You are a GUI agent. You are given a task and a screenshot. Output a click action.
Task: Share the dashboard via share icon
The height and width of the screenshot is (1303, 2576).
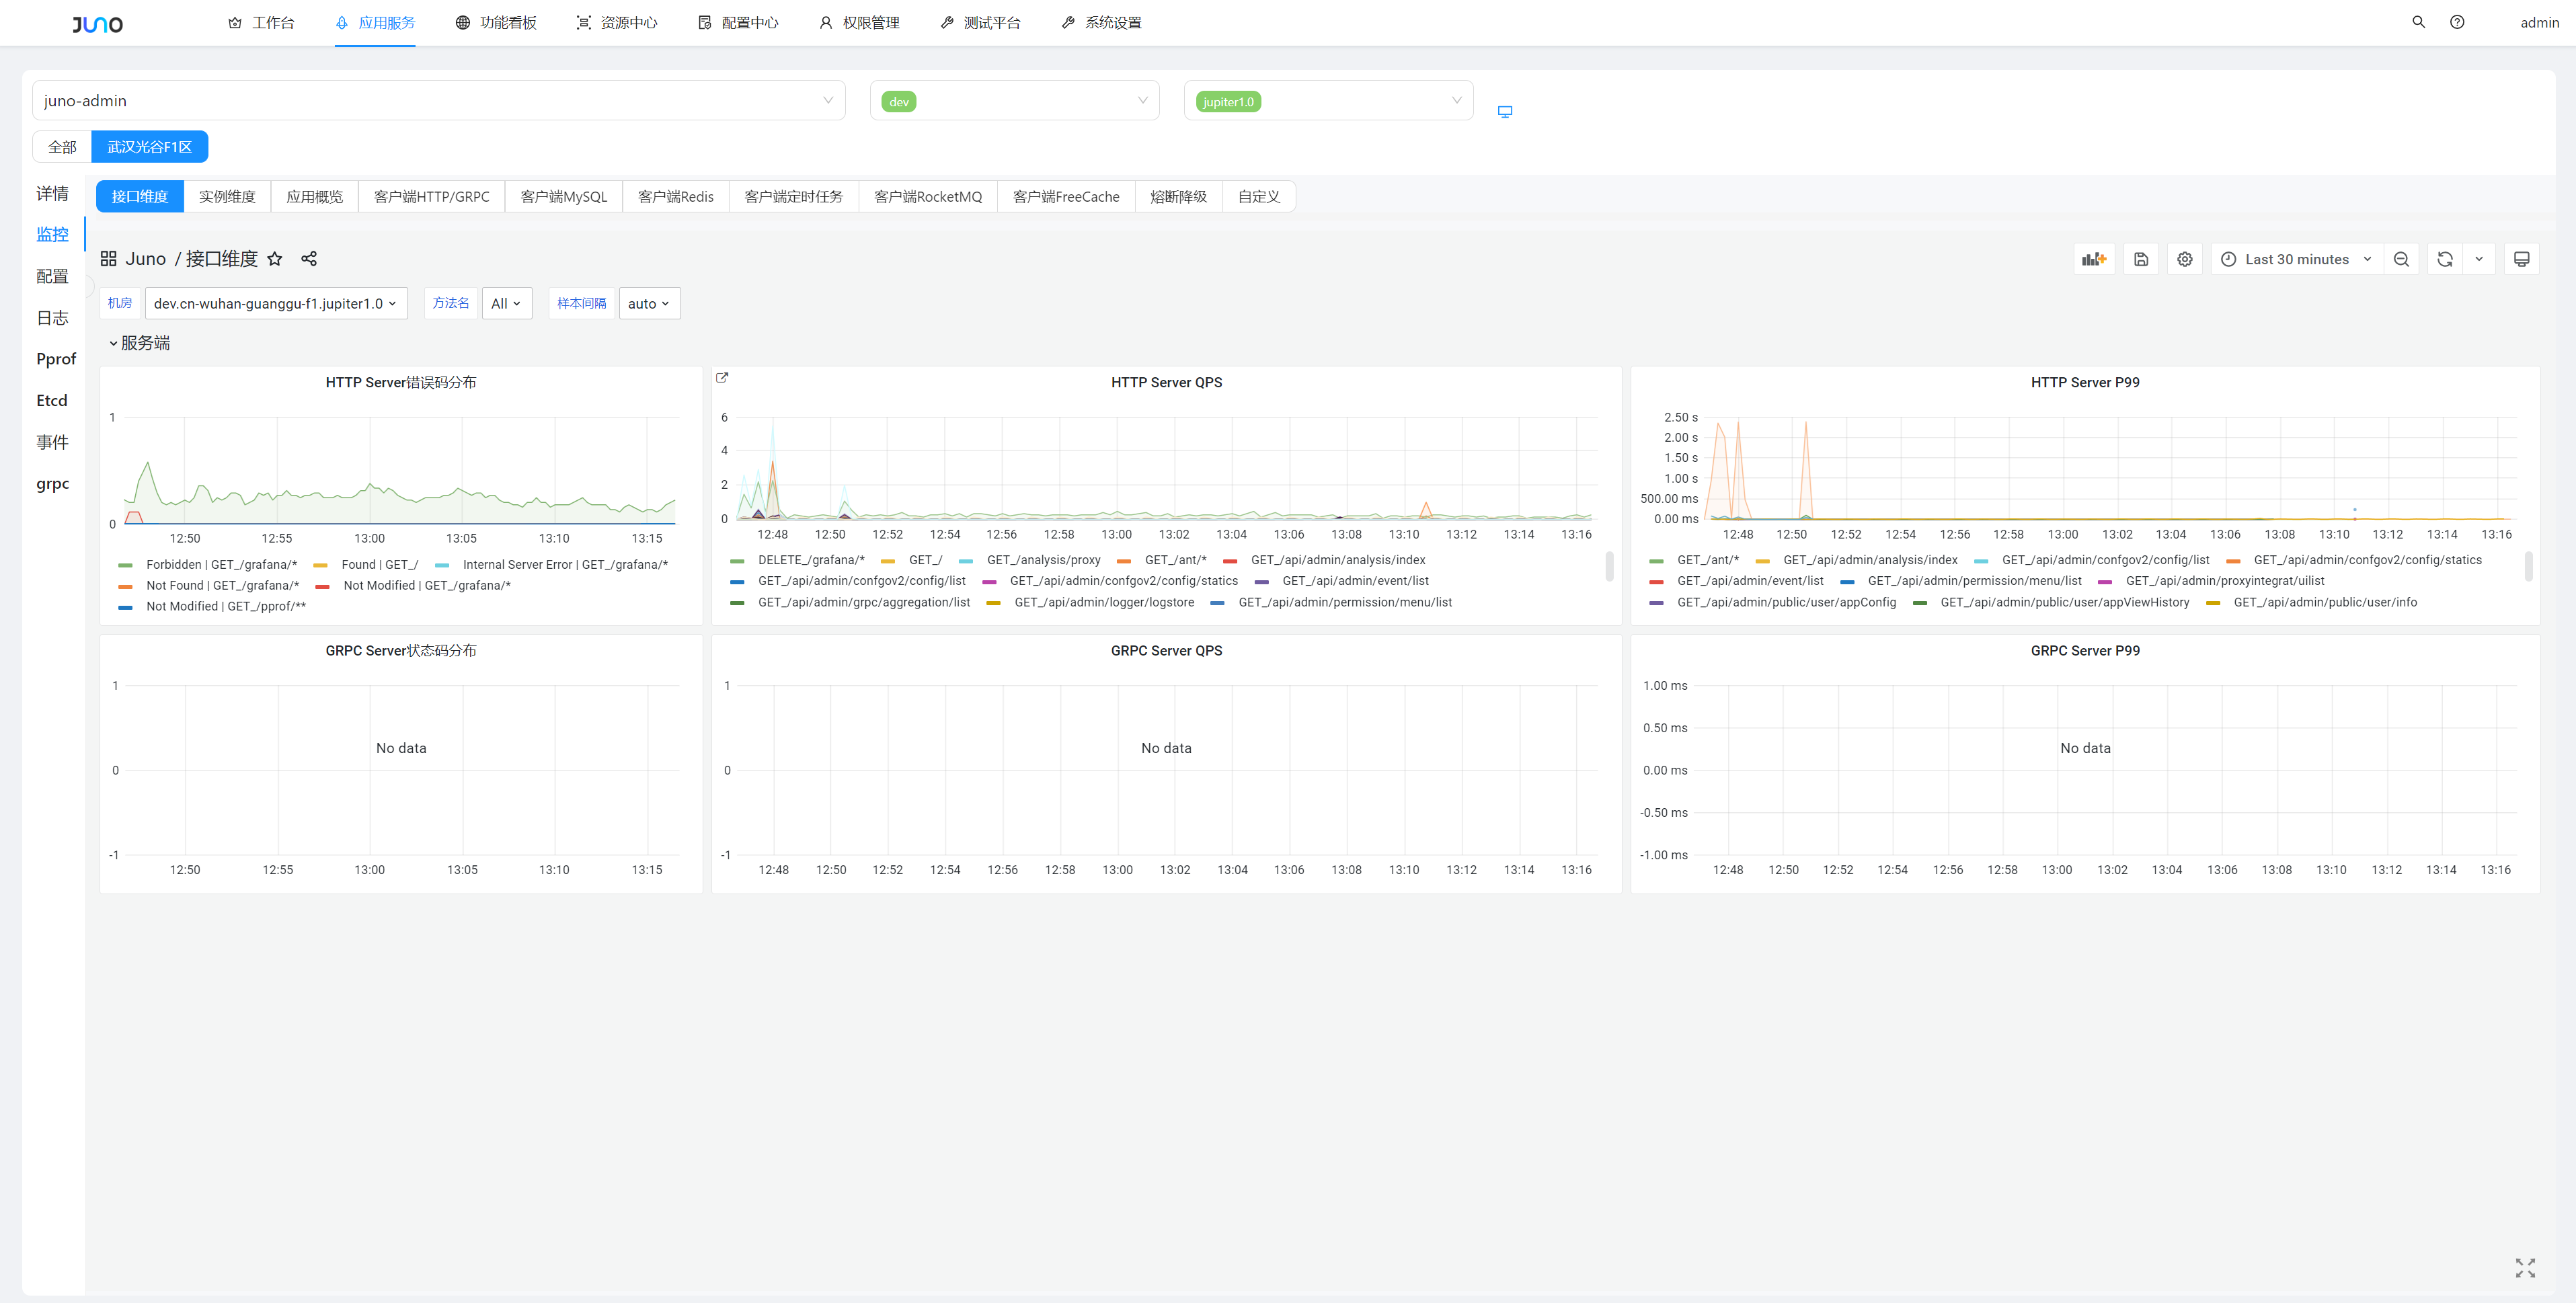pyautogui.click(x=309, y=259)
